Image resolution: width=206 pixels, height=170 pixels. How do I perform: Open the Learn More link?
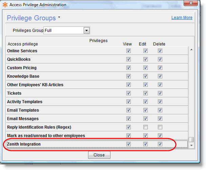(182, 18)
